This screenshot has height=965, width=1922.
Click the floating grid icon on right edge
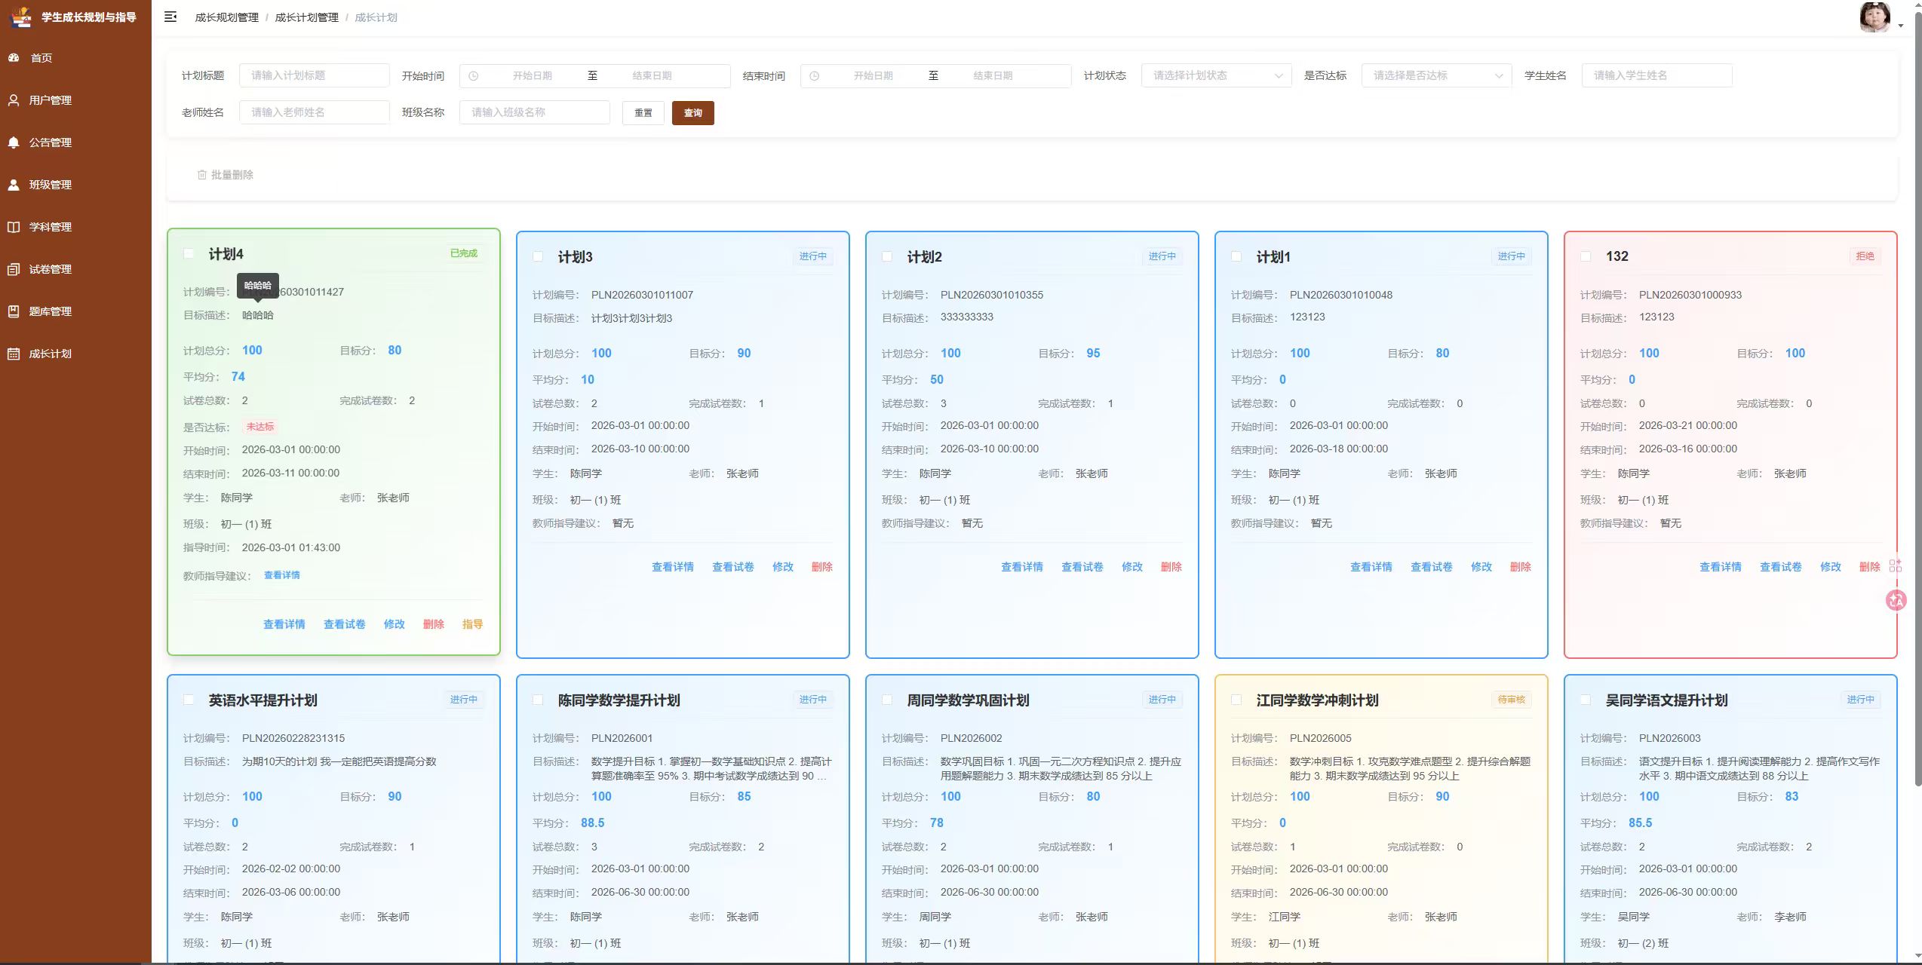[1896, 565]
